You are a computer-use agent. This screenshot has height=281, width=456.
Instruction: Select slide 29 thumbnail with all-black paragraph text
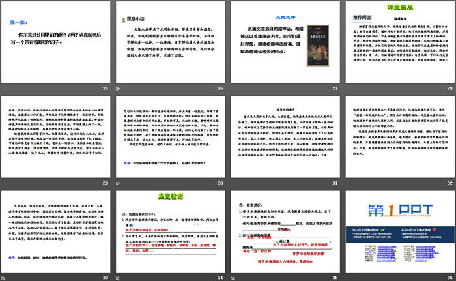click(56, 137)
